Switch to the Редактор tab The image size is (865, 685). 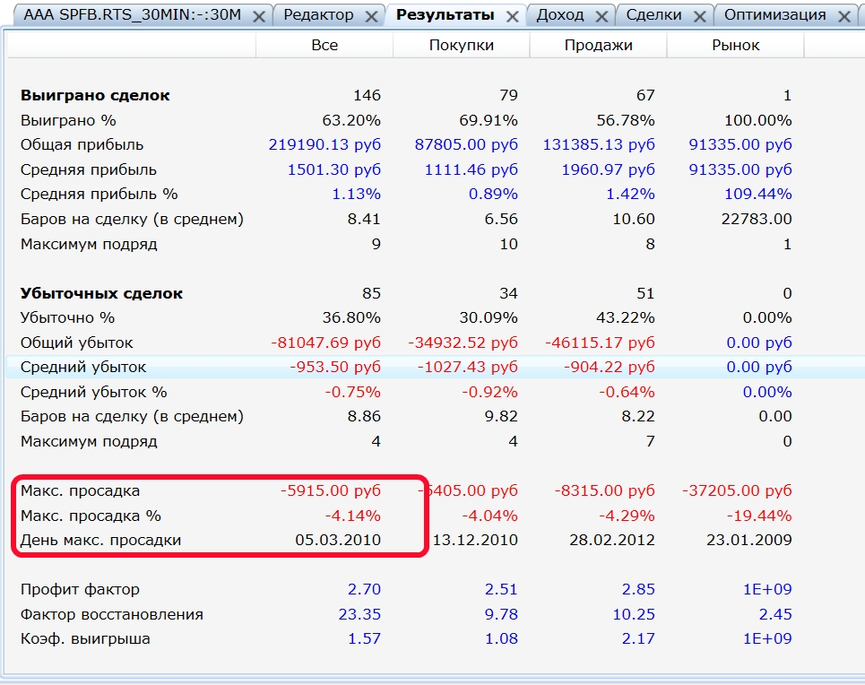point(318,15)
